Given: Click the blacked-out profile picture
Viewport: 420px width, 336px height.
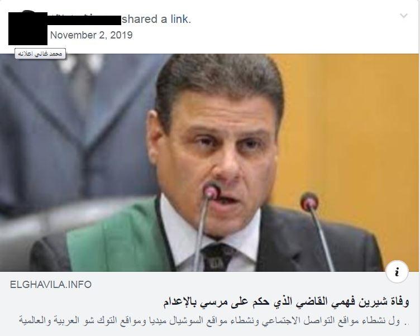Looking at the screenshot, I should click(x=28, y=28).
